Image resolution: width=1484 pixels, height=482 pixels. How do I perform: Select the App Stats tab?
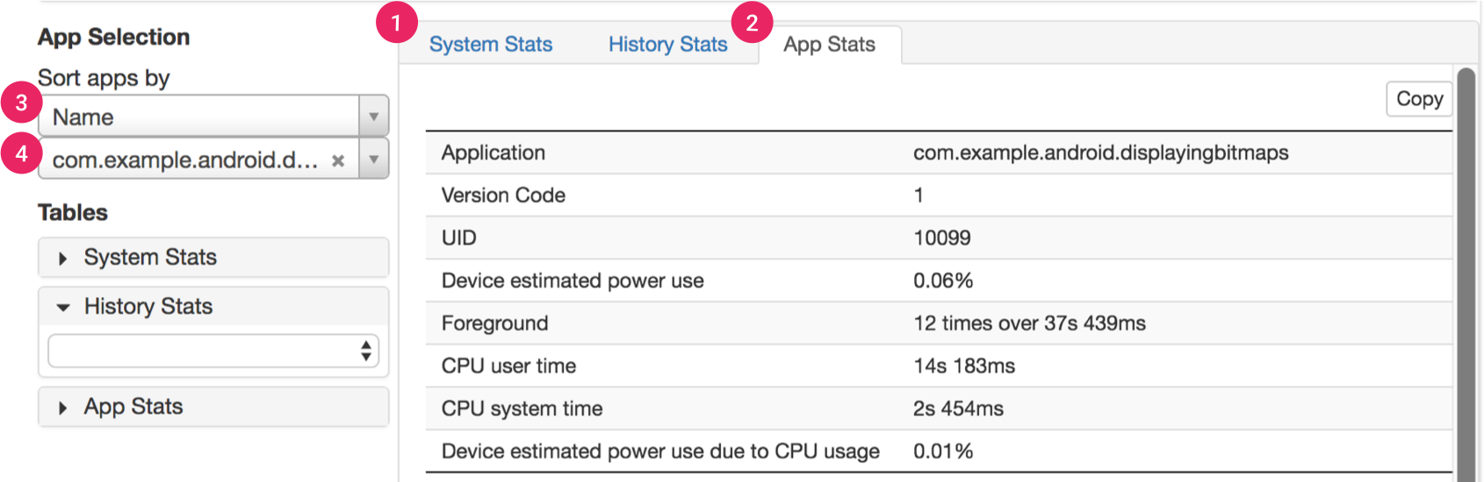tap(829, 45)
